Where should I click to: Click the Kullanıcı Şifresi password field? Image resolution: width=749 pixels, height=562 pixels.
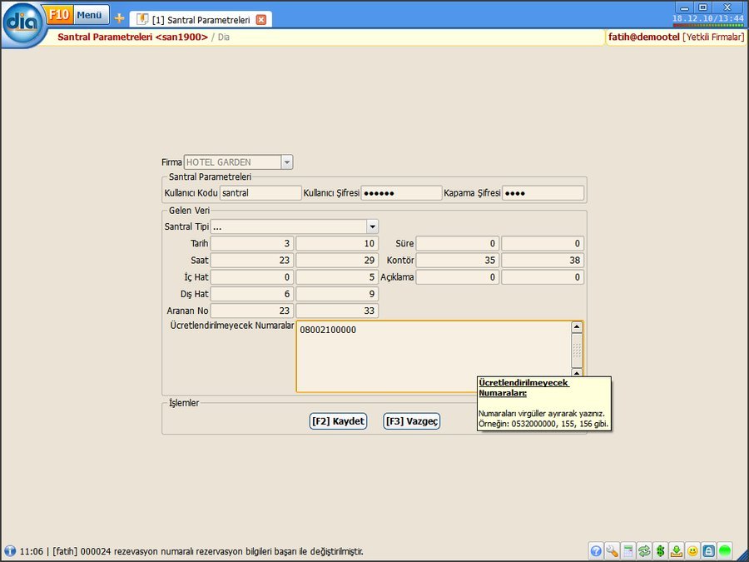401,193
